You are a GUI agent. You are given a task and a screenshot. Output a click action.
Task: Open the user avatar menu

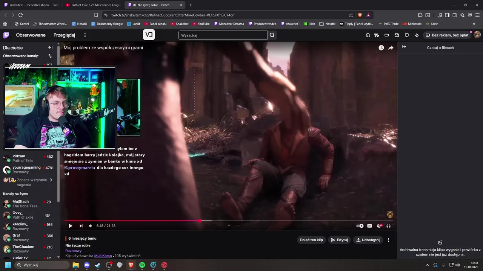coord(477,35)
